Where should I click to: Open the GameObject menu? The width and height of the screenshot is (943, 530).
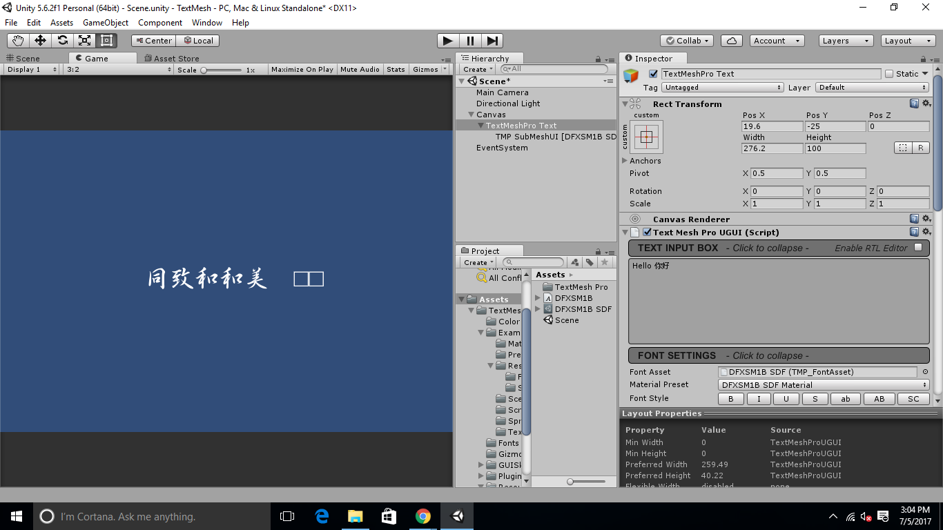tap(106, 23)
